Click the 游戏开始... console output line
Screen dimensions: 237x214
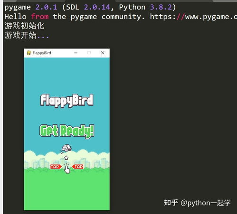click(x=27, y=35)
